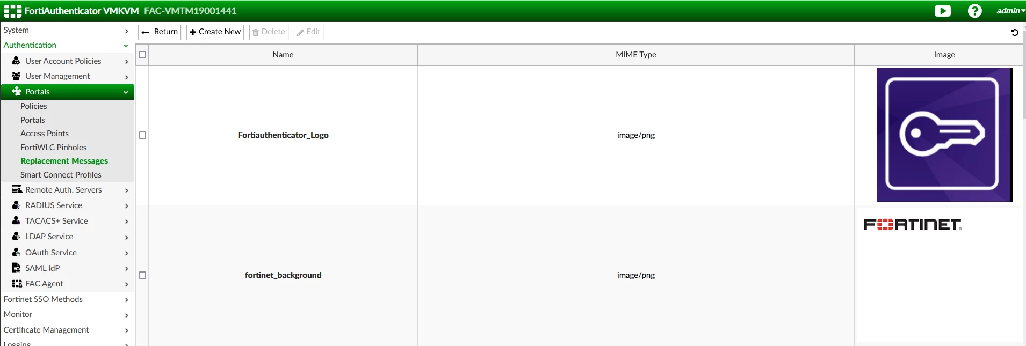The height and width of the screenshot is (346, 1026).
Task: Expand the System menu chevron
Action: [126, 31]
